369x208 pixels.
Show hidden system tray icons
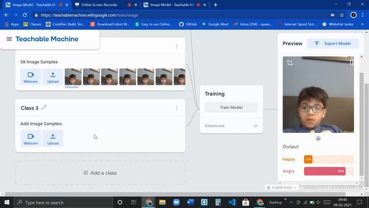(291, 202)
